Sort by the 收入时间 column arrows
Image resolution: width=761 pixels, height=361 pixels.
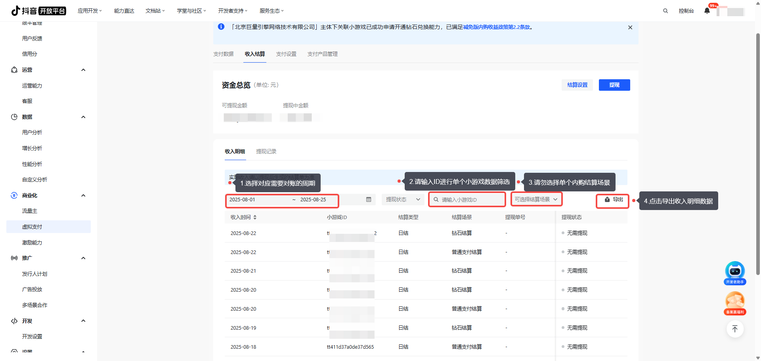click(255, 217)
